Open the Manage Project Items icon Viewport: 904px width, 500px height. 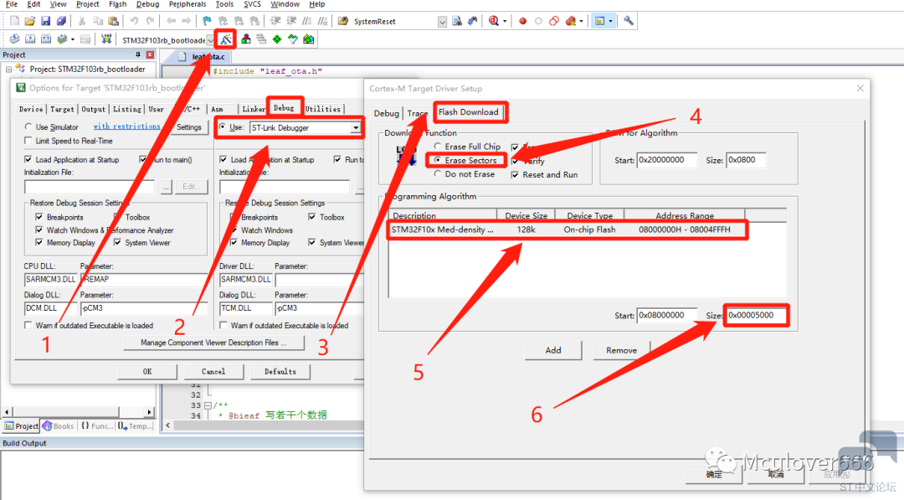pyautogui.click(x=246, y=39)
